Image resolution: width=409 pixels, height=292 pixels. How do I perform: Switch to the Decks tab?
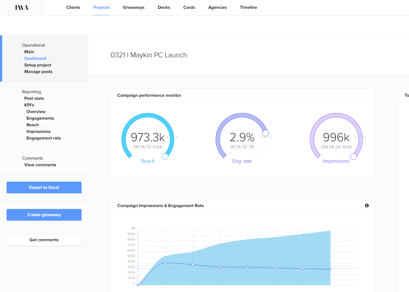coord(164,7)
